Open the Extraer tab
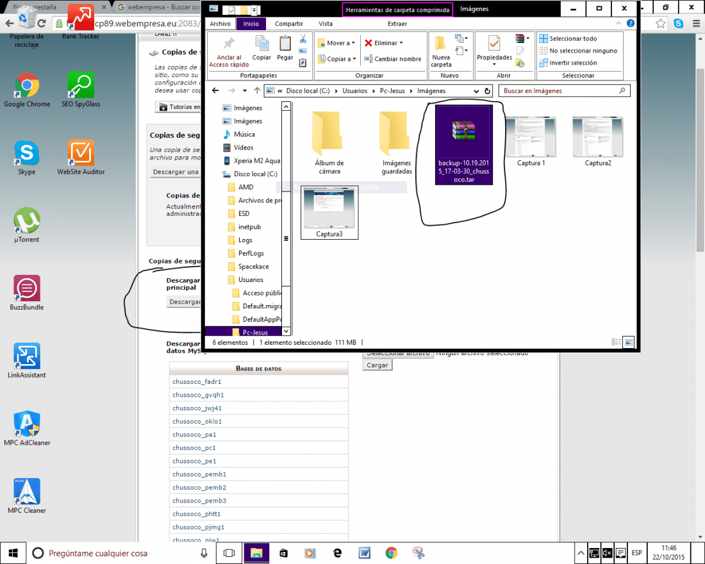The height and width of the screenshot is (564, 705). (397, 23)
